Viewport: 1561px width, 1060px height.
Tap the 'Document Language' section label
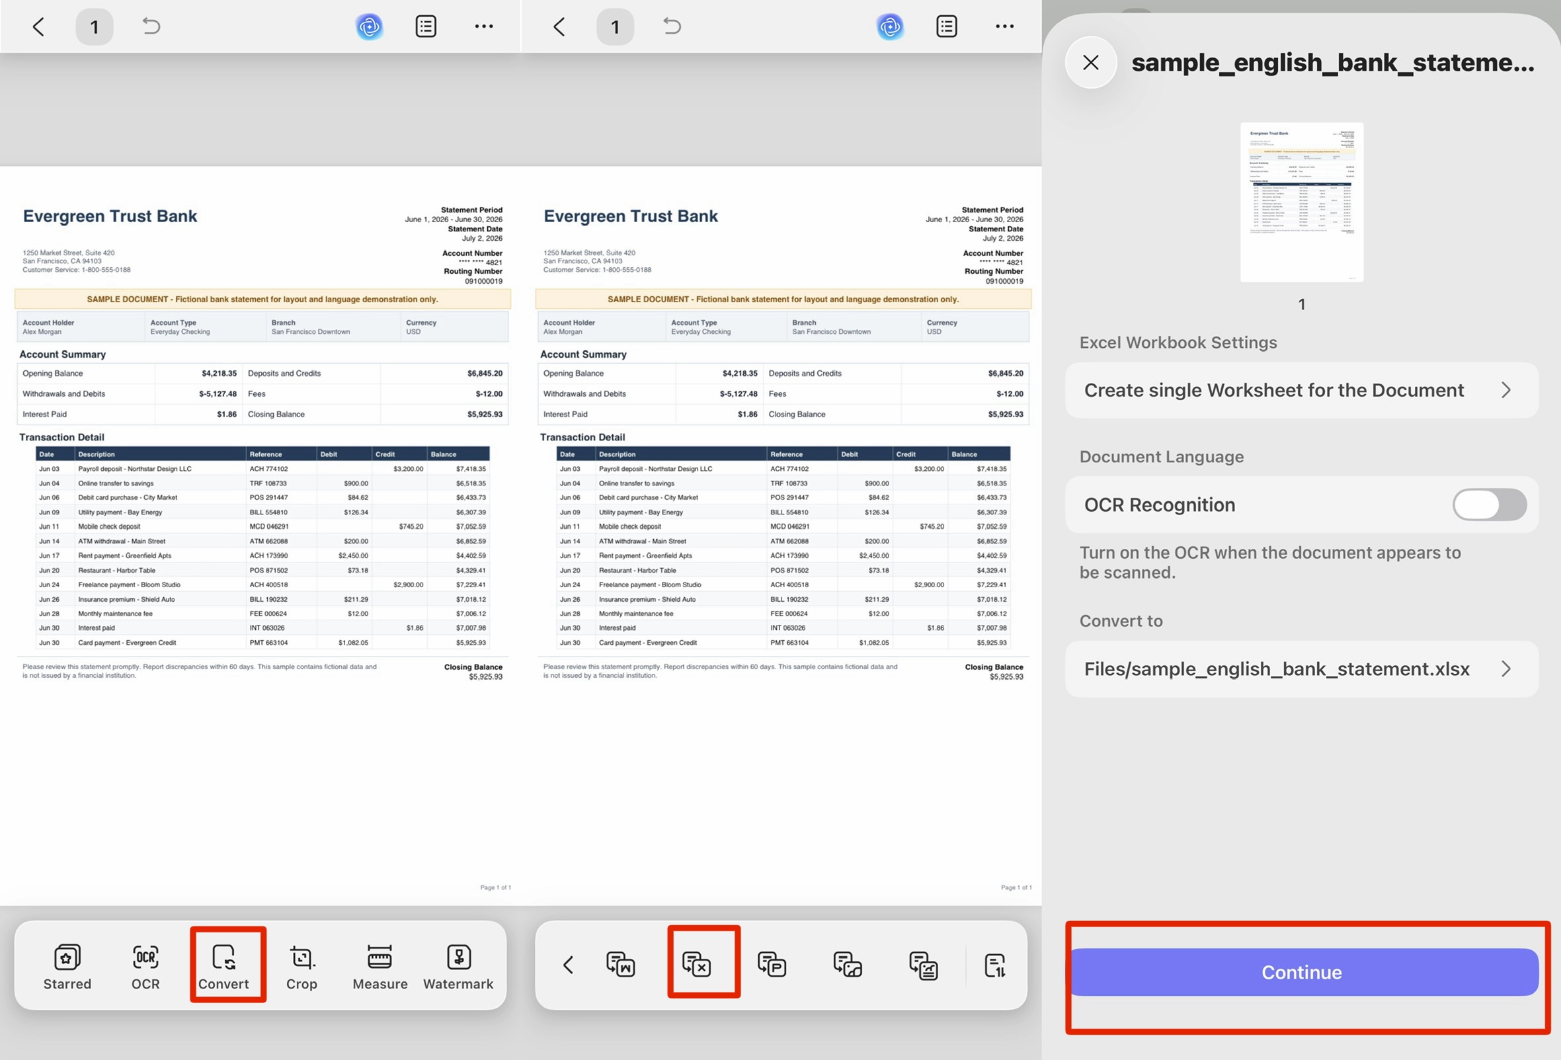coord(1162,457)
